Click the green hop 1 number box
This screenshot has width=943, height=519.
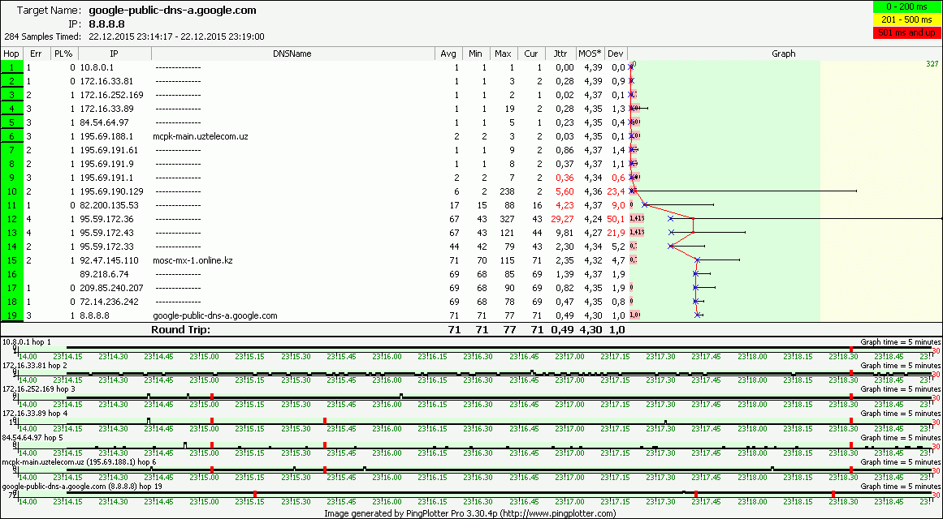(12, 67)
